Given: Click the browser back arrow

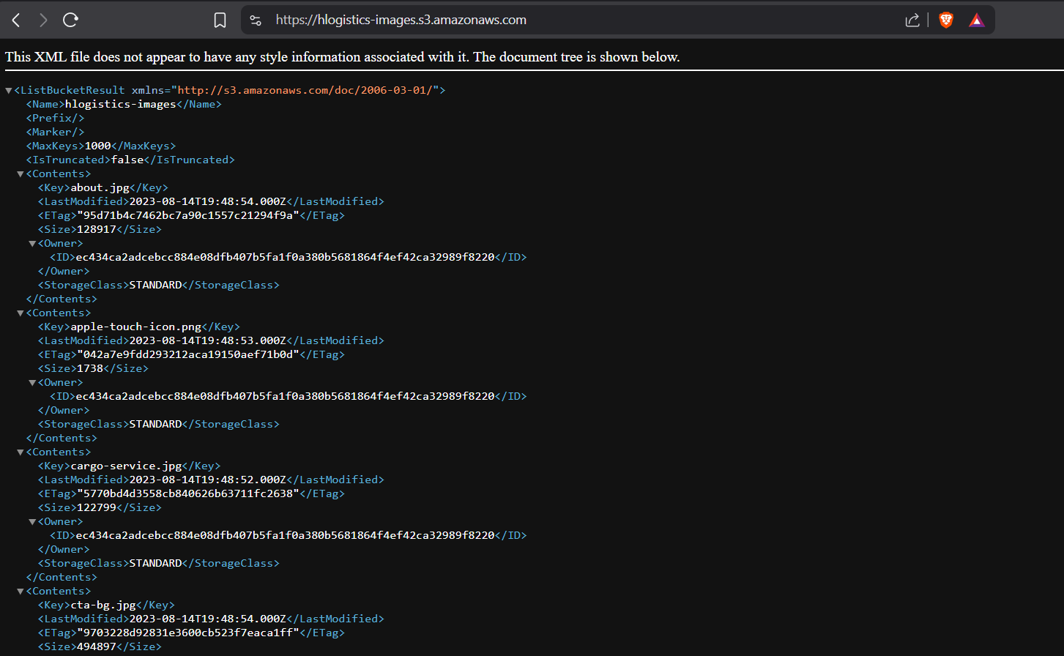Looking at the screenshot, I should pos(16,20).
